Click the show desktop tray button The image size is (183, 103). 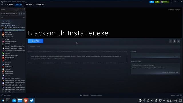180,100
